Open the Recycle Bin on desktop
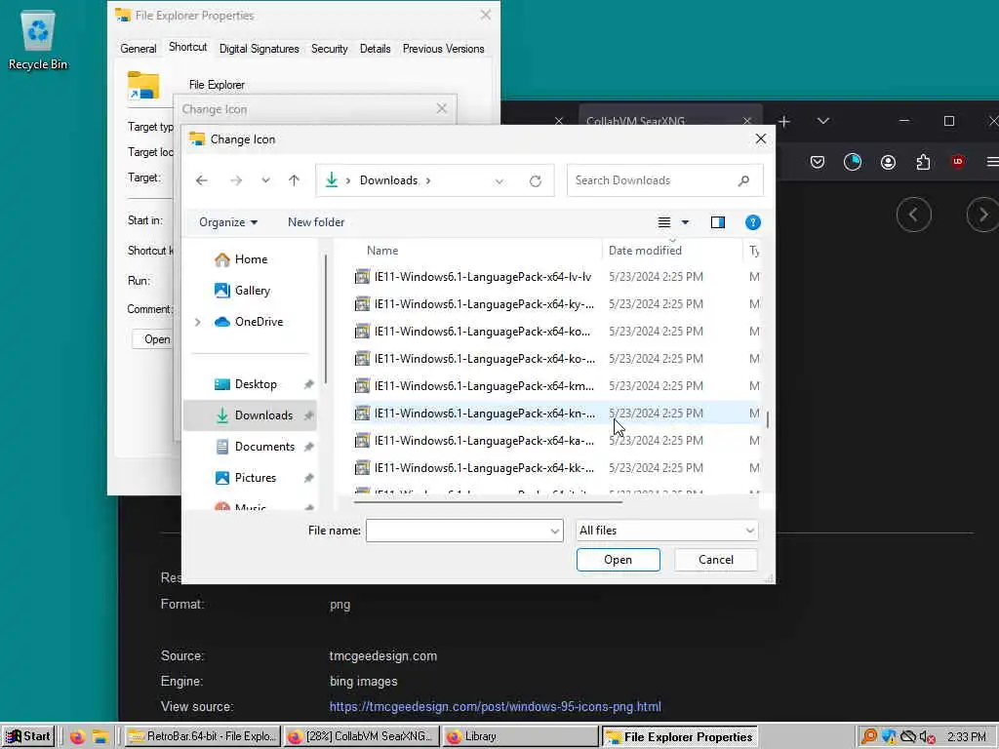 click(x=38, y=41)
